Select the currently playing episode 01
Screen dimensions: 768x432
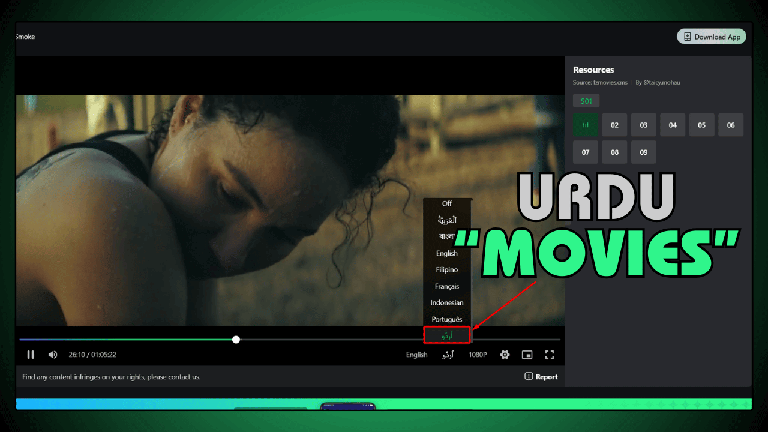586,125
